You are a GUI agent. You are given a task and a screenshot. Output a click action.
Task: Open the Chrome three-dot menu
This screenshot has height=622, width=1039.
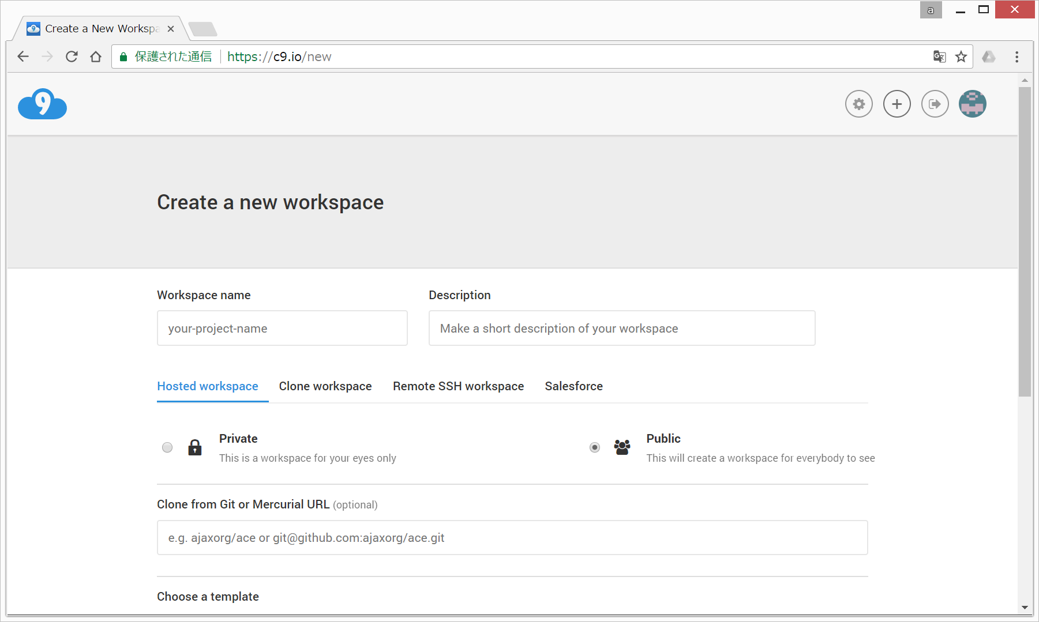pyautogui.click(x=1017, y=56)
